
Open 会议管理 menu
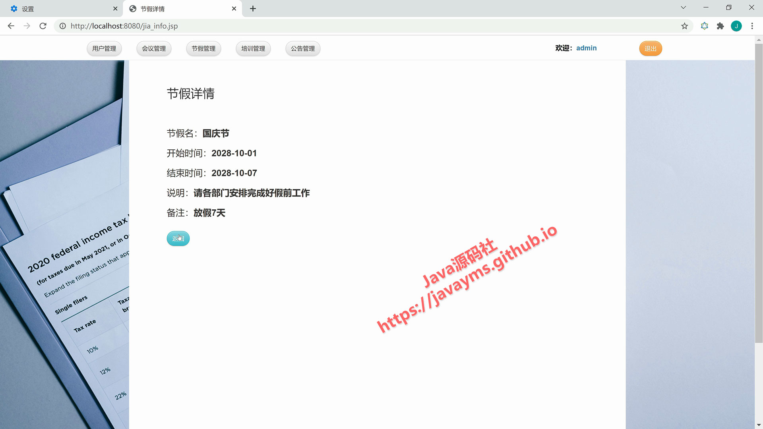[154, 48]
